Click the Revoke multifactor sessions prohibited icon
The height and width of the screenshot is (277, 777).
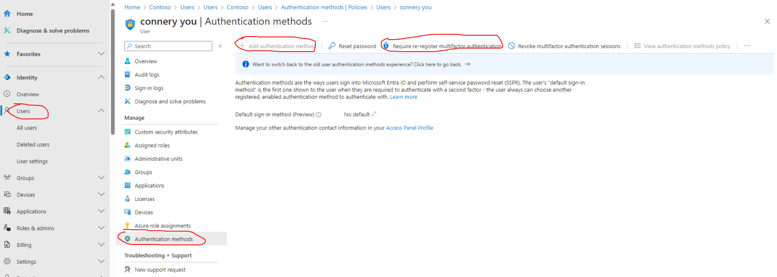(x=511, y=46)
